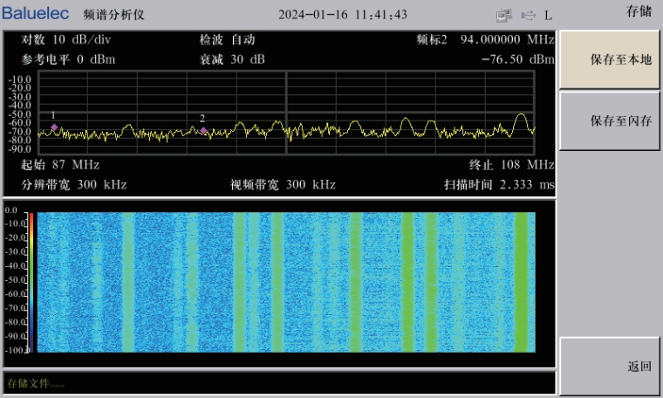
Task: Click the 'L' local mode indicator
Action: (x=548, y=15)
